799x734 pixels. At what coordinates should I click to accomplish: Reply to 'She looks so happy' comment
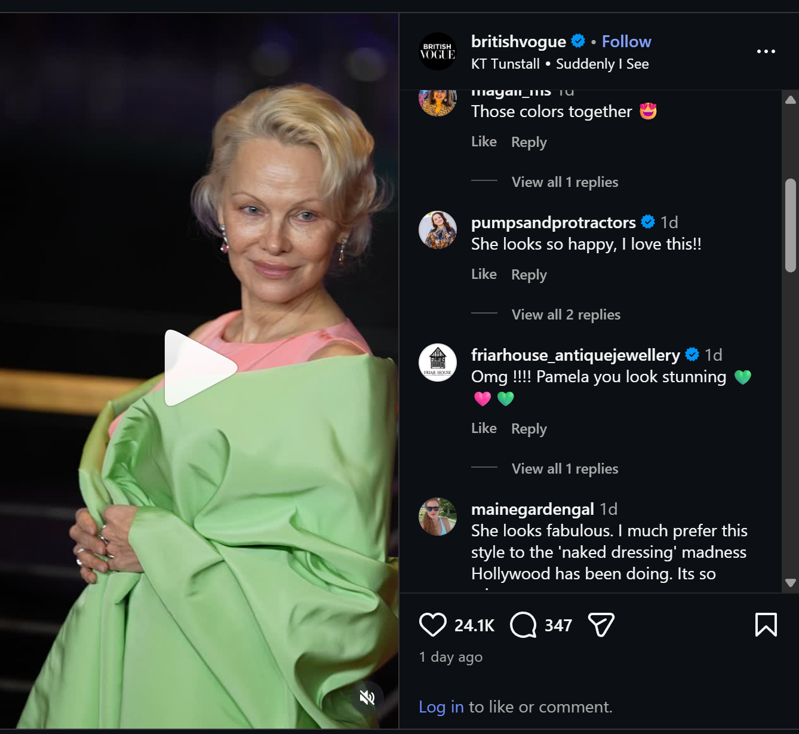pyautogui.click(x=528, y=275)
